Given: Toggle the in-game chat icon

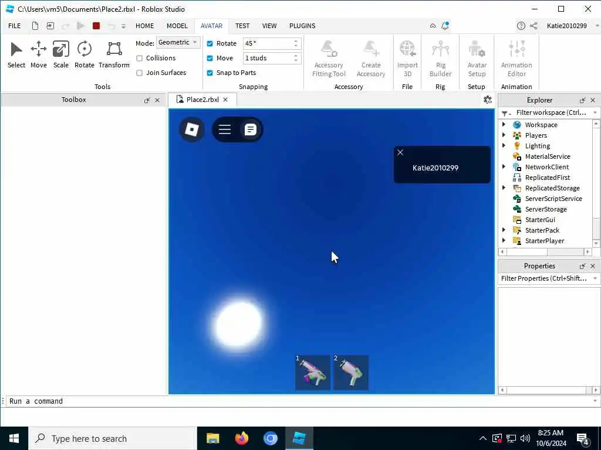Looking at the screenshot, I should [250, 129].
